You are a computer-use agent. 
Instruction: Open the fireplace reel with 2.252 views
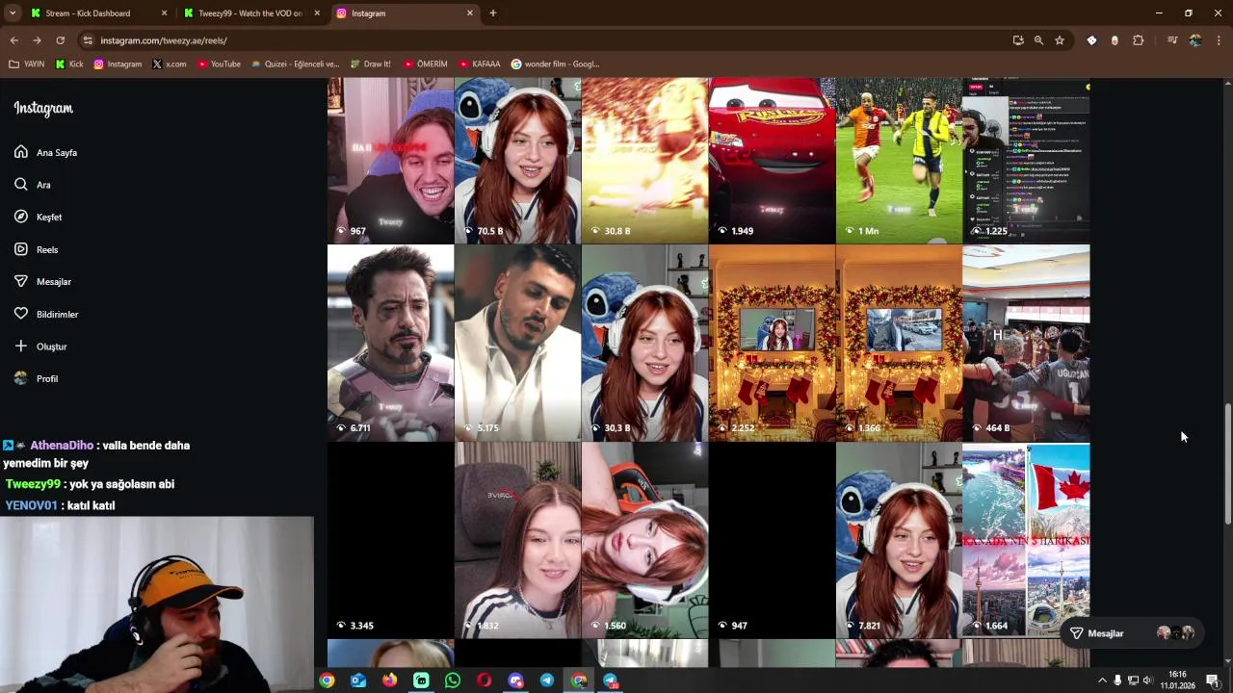point(772,343)
